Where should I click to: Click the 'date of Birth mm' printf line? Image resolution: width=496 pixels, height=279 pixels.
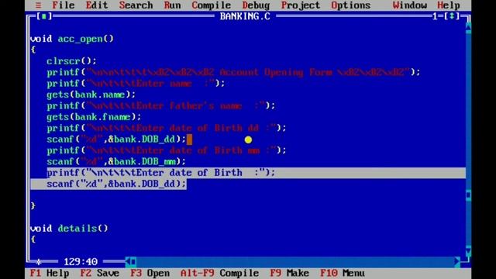click(x=167, y=150)
